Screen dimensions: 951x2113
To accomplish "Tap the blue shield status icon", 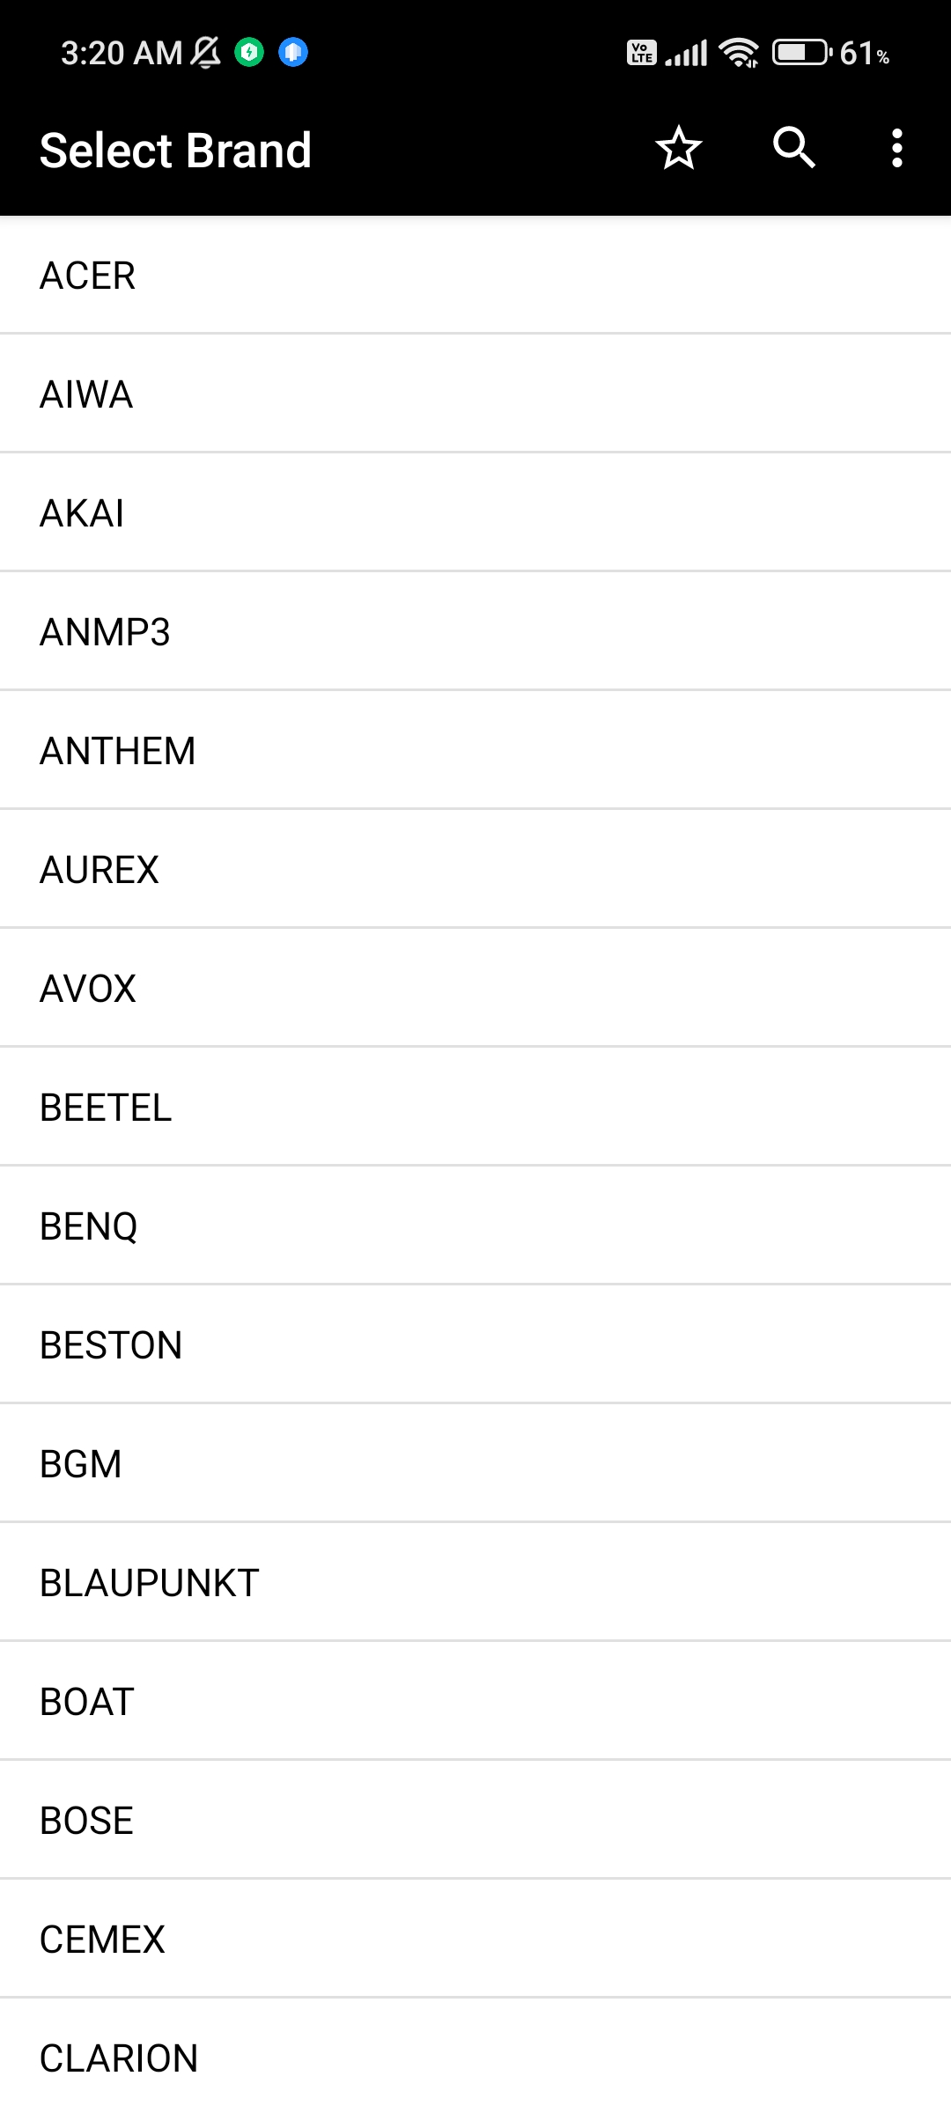I will point(293,53).
